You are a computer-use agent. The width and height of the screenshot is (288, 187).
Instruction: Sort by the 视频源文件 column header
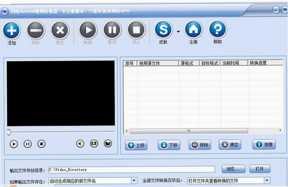(x=157, y=63)
